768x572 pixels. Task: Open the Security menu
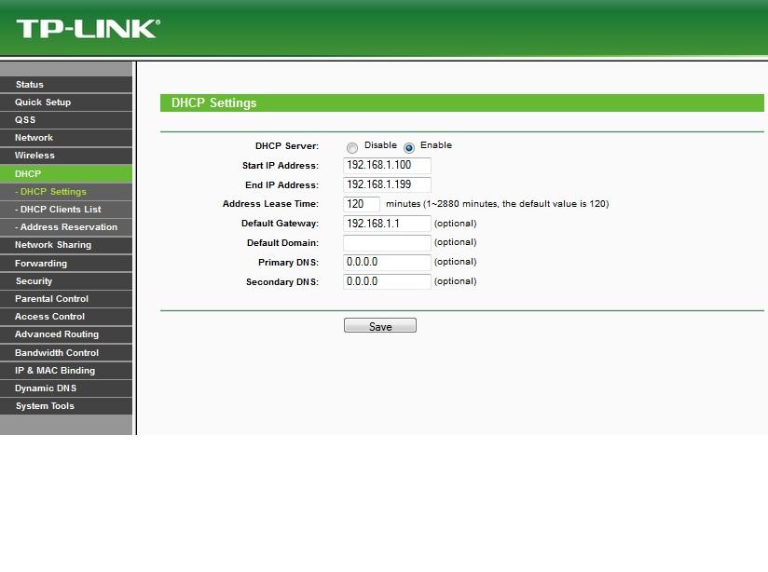66,281
